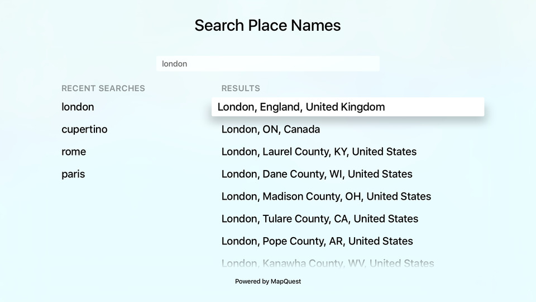
Task: Click the RECENT SEARCHES header
Action: click(x=103, y=88)
